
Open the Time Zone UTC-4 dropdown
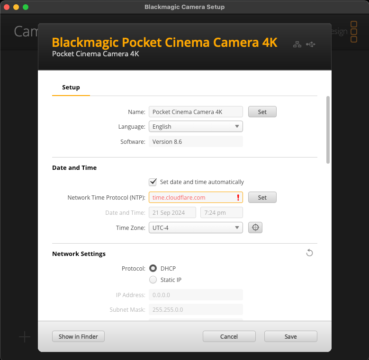[x=196, y=228]
